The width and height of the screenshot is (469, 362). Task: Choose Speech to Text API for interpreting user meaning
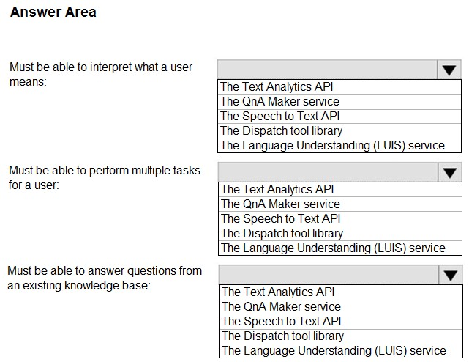(279, 116)
